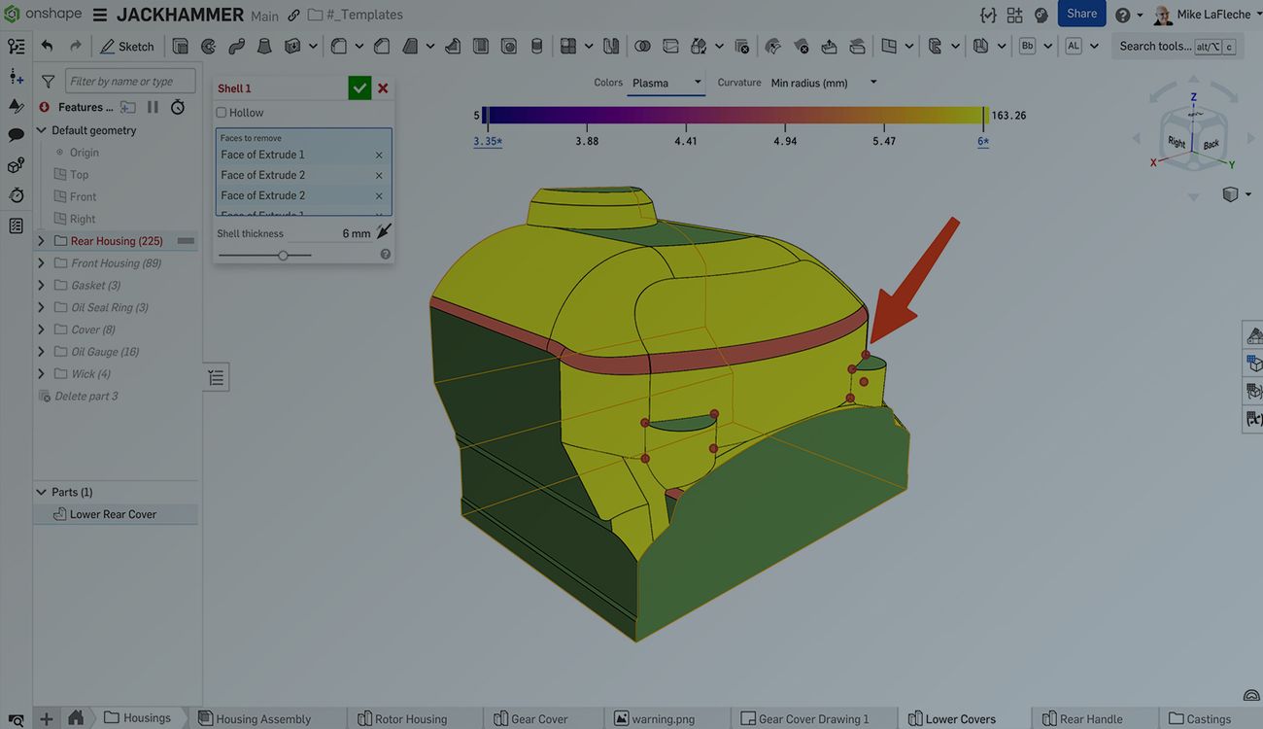Open the Rear Handle tab
This screenshot has height=729, width=1263.
[1093, 718]
